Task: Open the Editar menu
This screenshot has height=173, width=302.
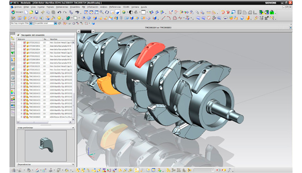Action: [x=26, y=7]
